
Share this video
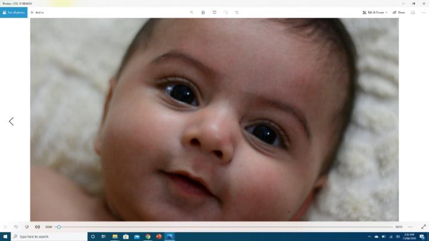(x=399, y=12)
